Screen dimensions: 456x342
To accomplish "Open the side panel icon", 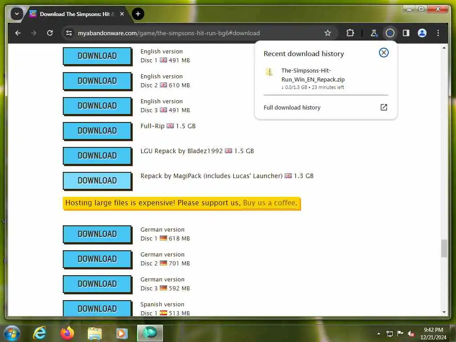I will point(406,33).
